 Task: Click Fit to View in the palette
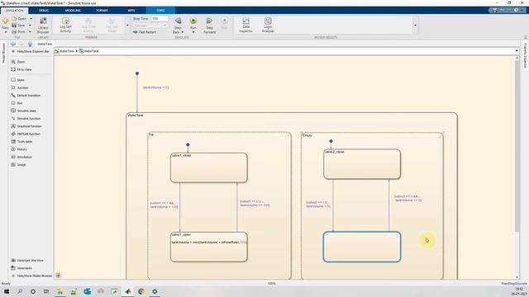[21, 69]
